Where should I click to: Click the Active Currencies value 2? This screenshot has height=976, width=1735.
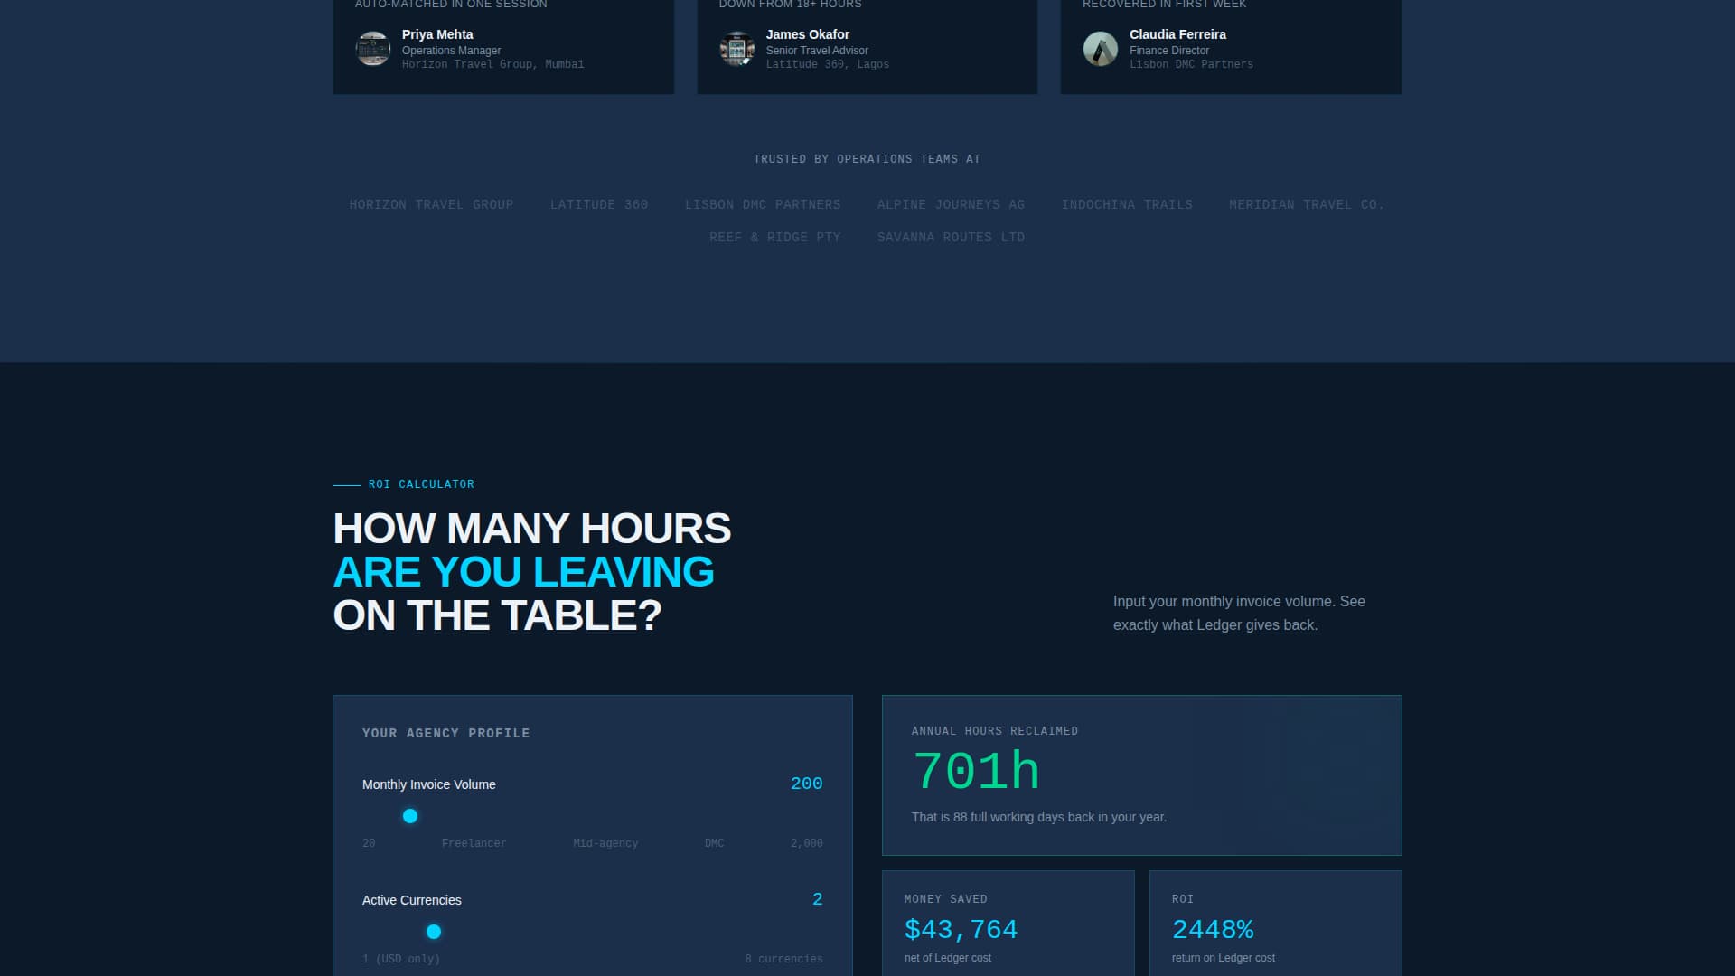click(818, 899)
